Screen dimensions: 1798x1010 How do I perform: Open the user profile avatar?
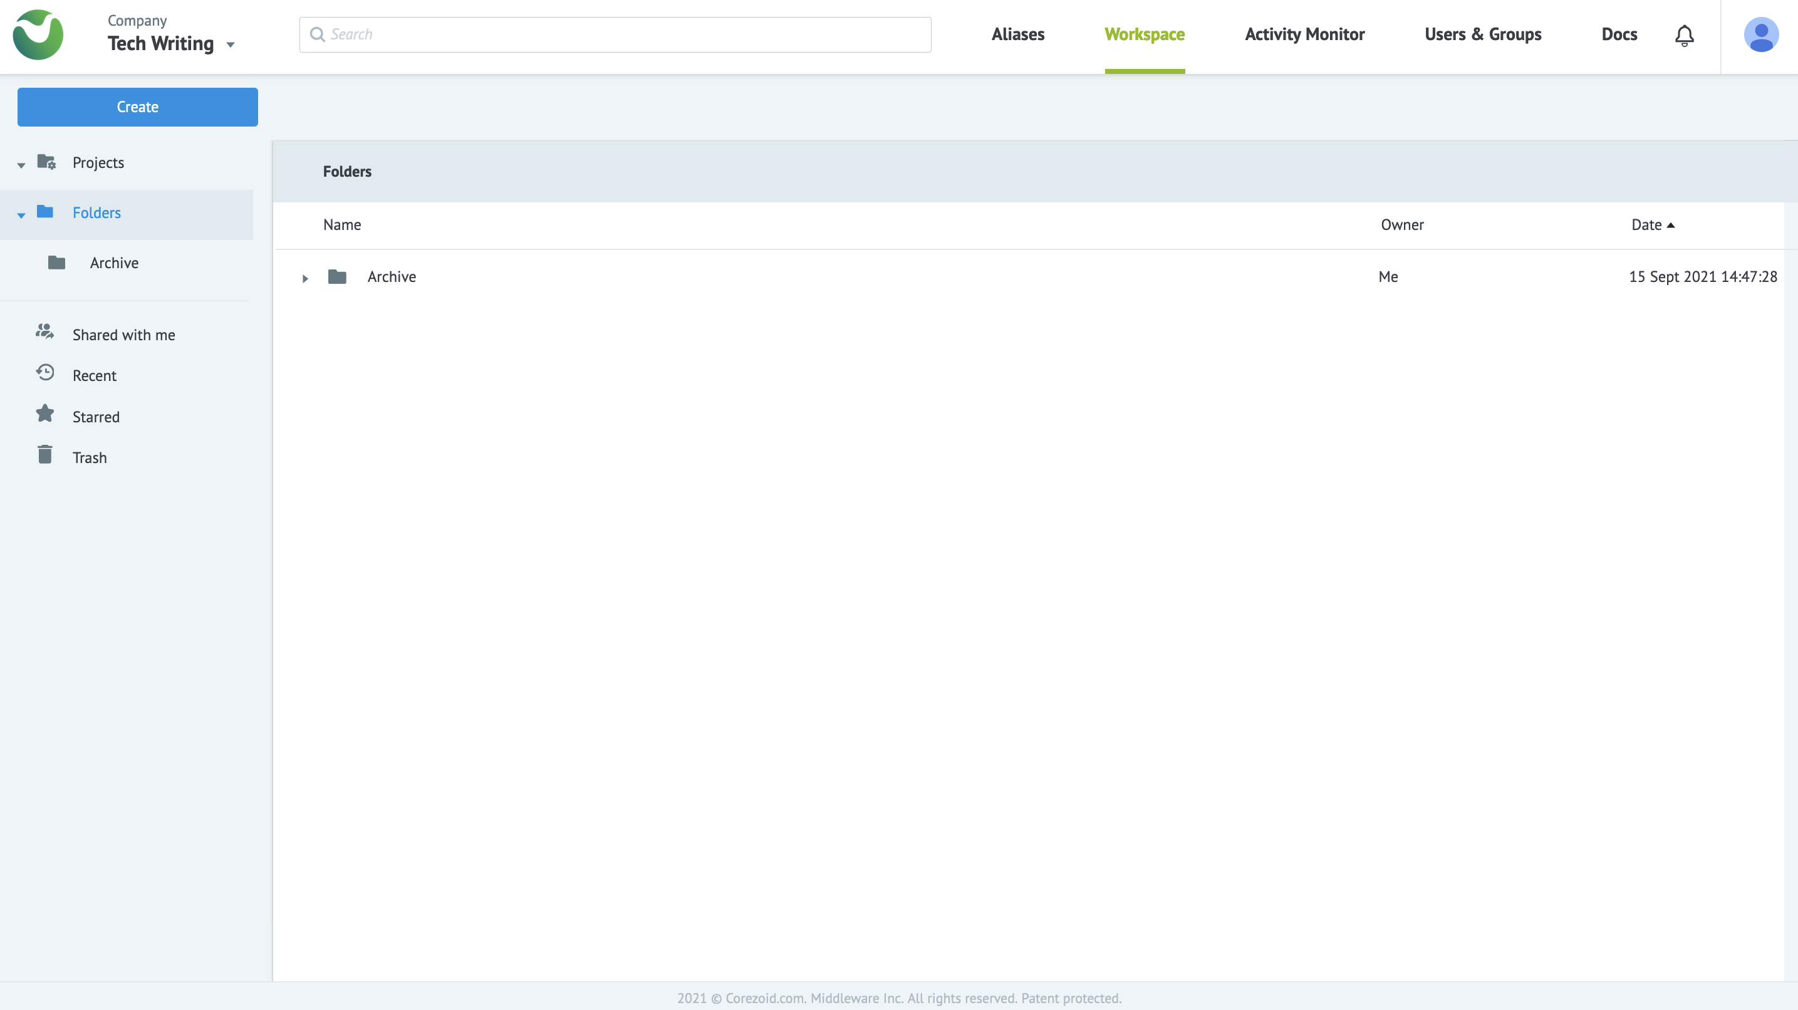1760,35
